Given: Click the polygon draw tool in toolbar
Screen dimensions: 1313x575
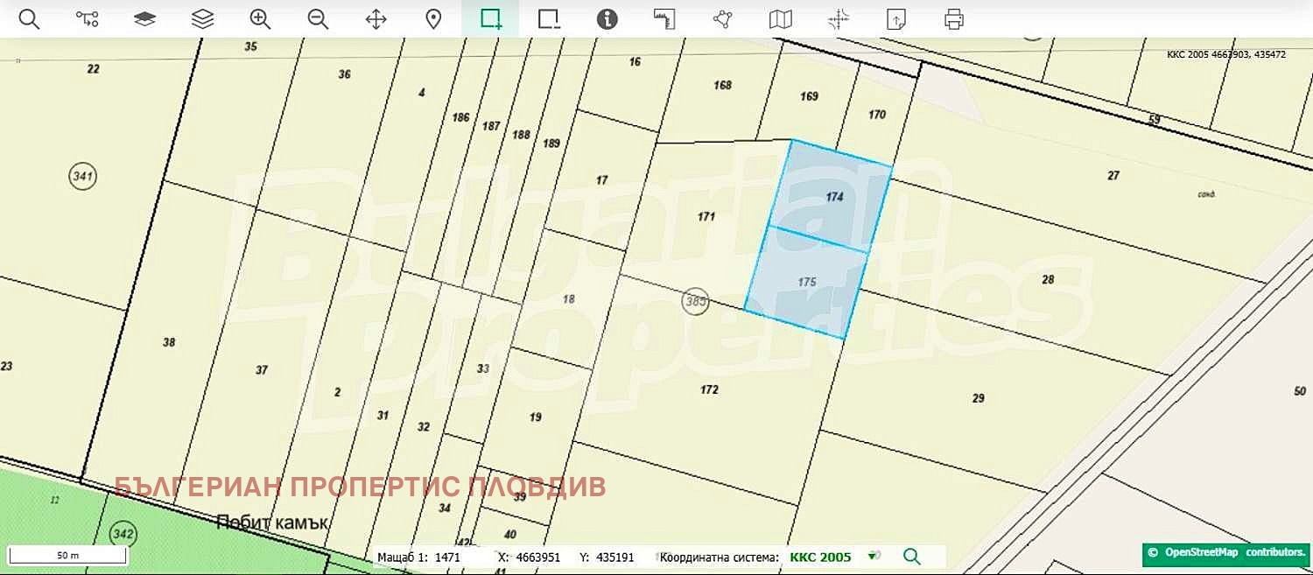Looking at the screenshot, I should click(722, 19).
